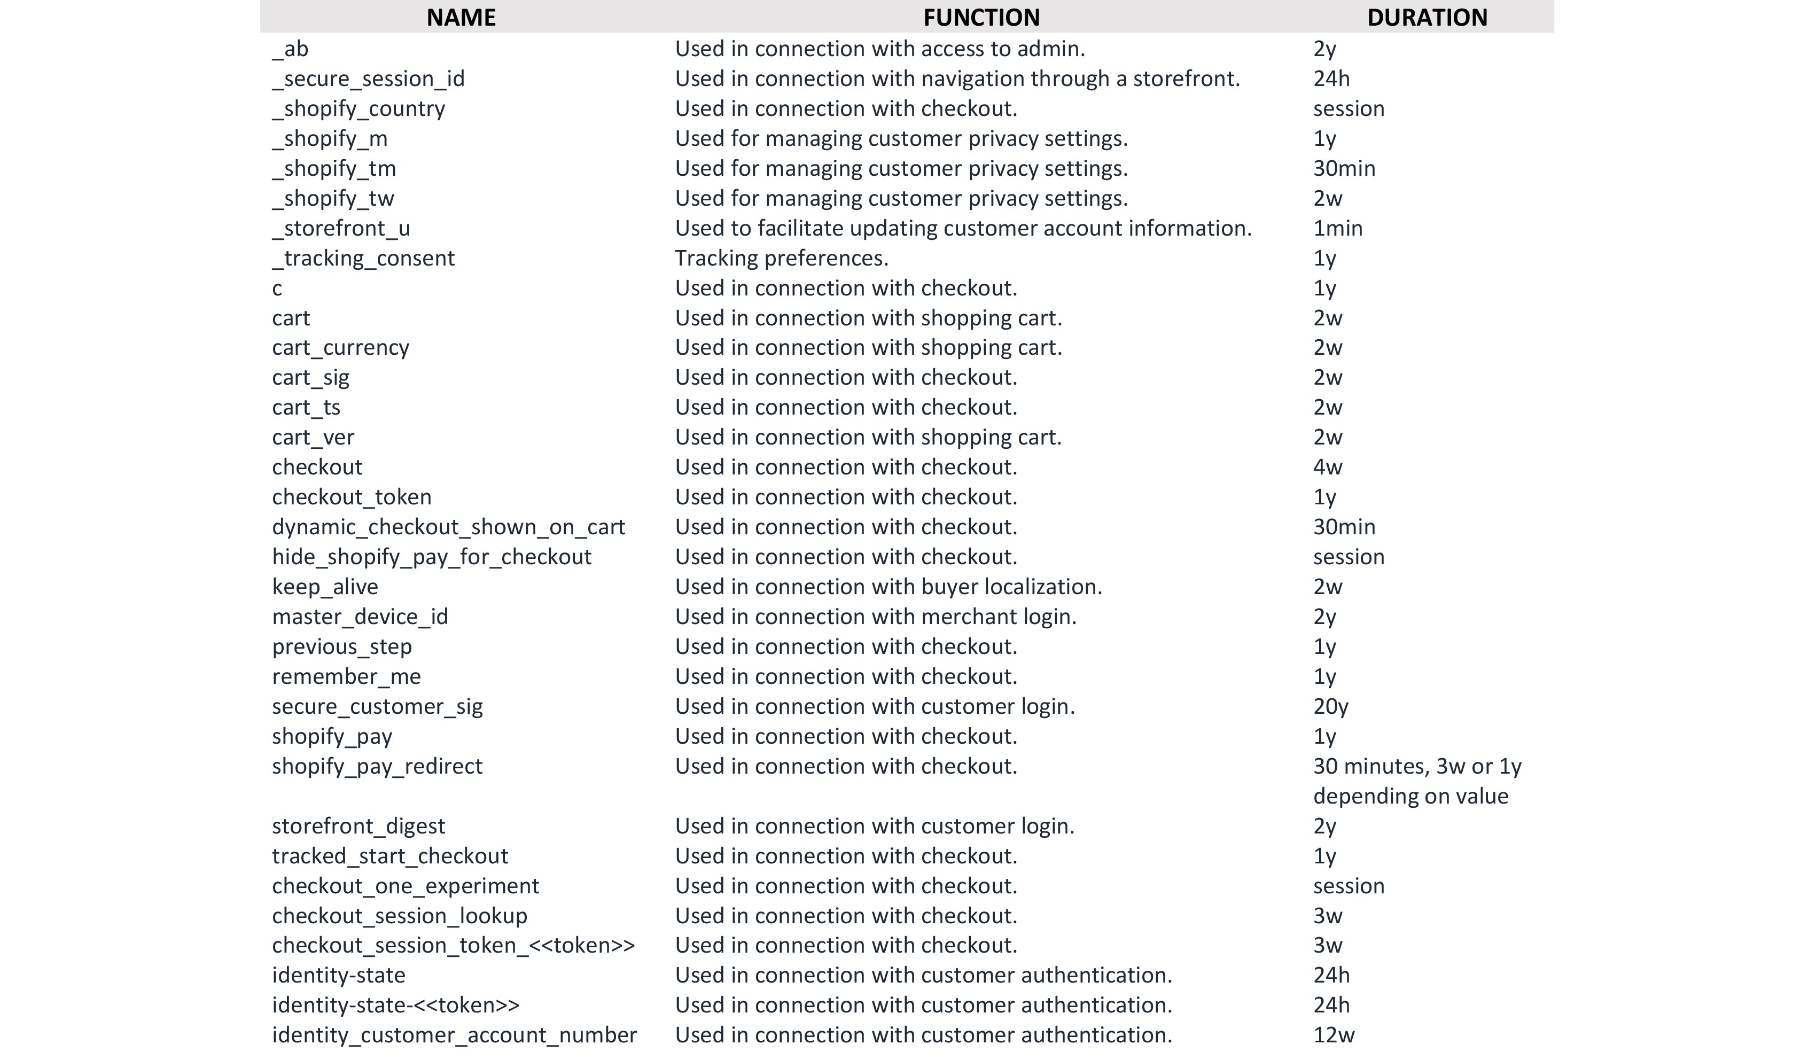The image size is (1816, 1060).
Task: Click the checkout_token cookie name
Action: click(x=352, y=497)
